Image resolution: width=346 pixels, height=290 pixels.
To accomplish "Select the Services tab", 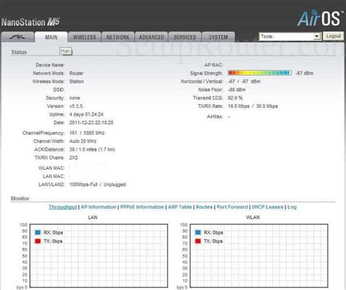I will (x=185, y=37).
